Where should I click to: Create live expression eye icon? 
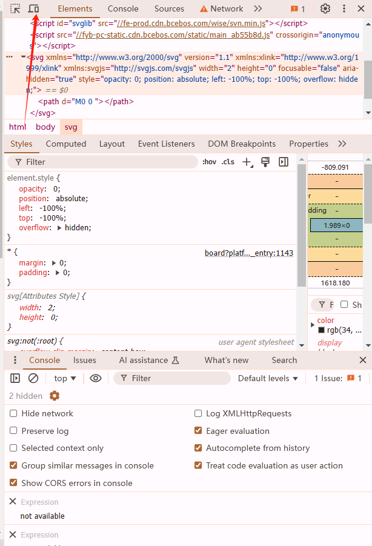pyautogui.click(x=96, y=378)
